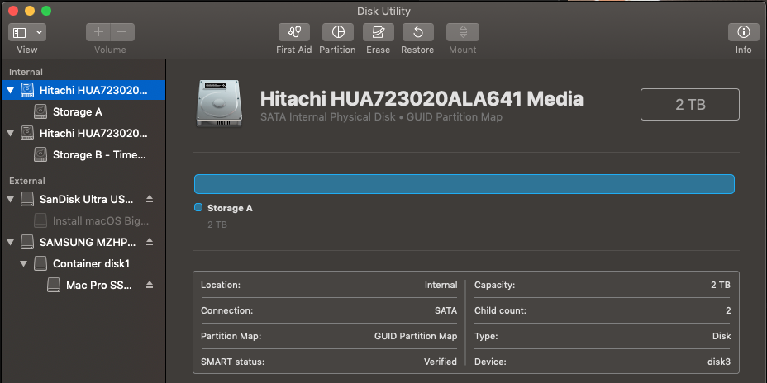767x383 pixels.
Task: Select the second Hitachi HUA723020 disk
Action: 83,134
